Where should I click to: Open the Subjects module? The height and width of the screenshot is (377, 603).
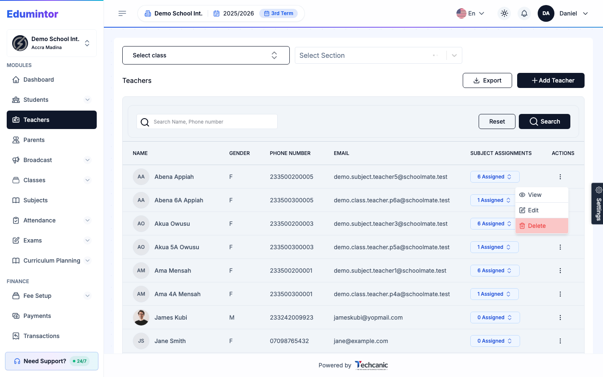click(52, 200)
